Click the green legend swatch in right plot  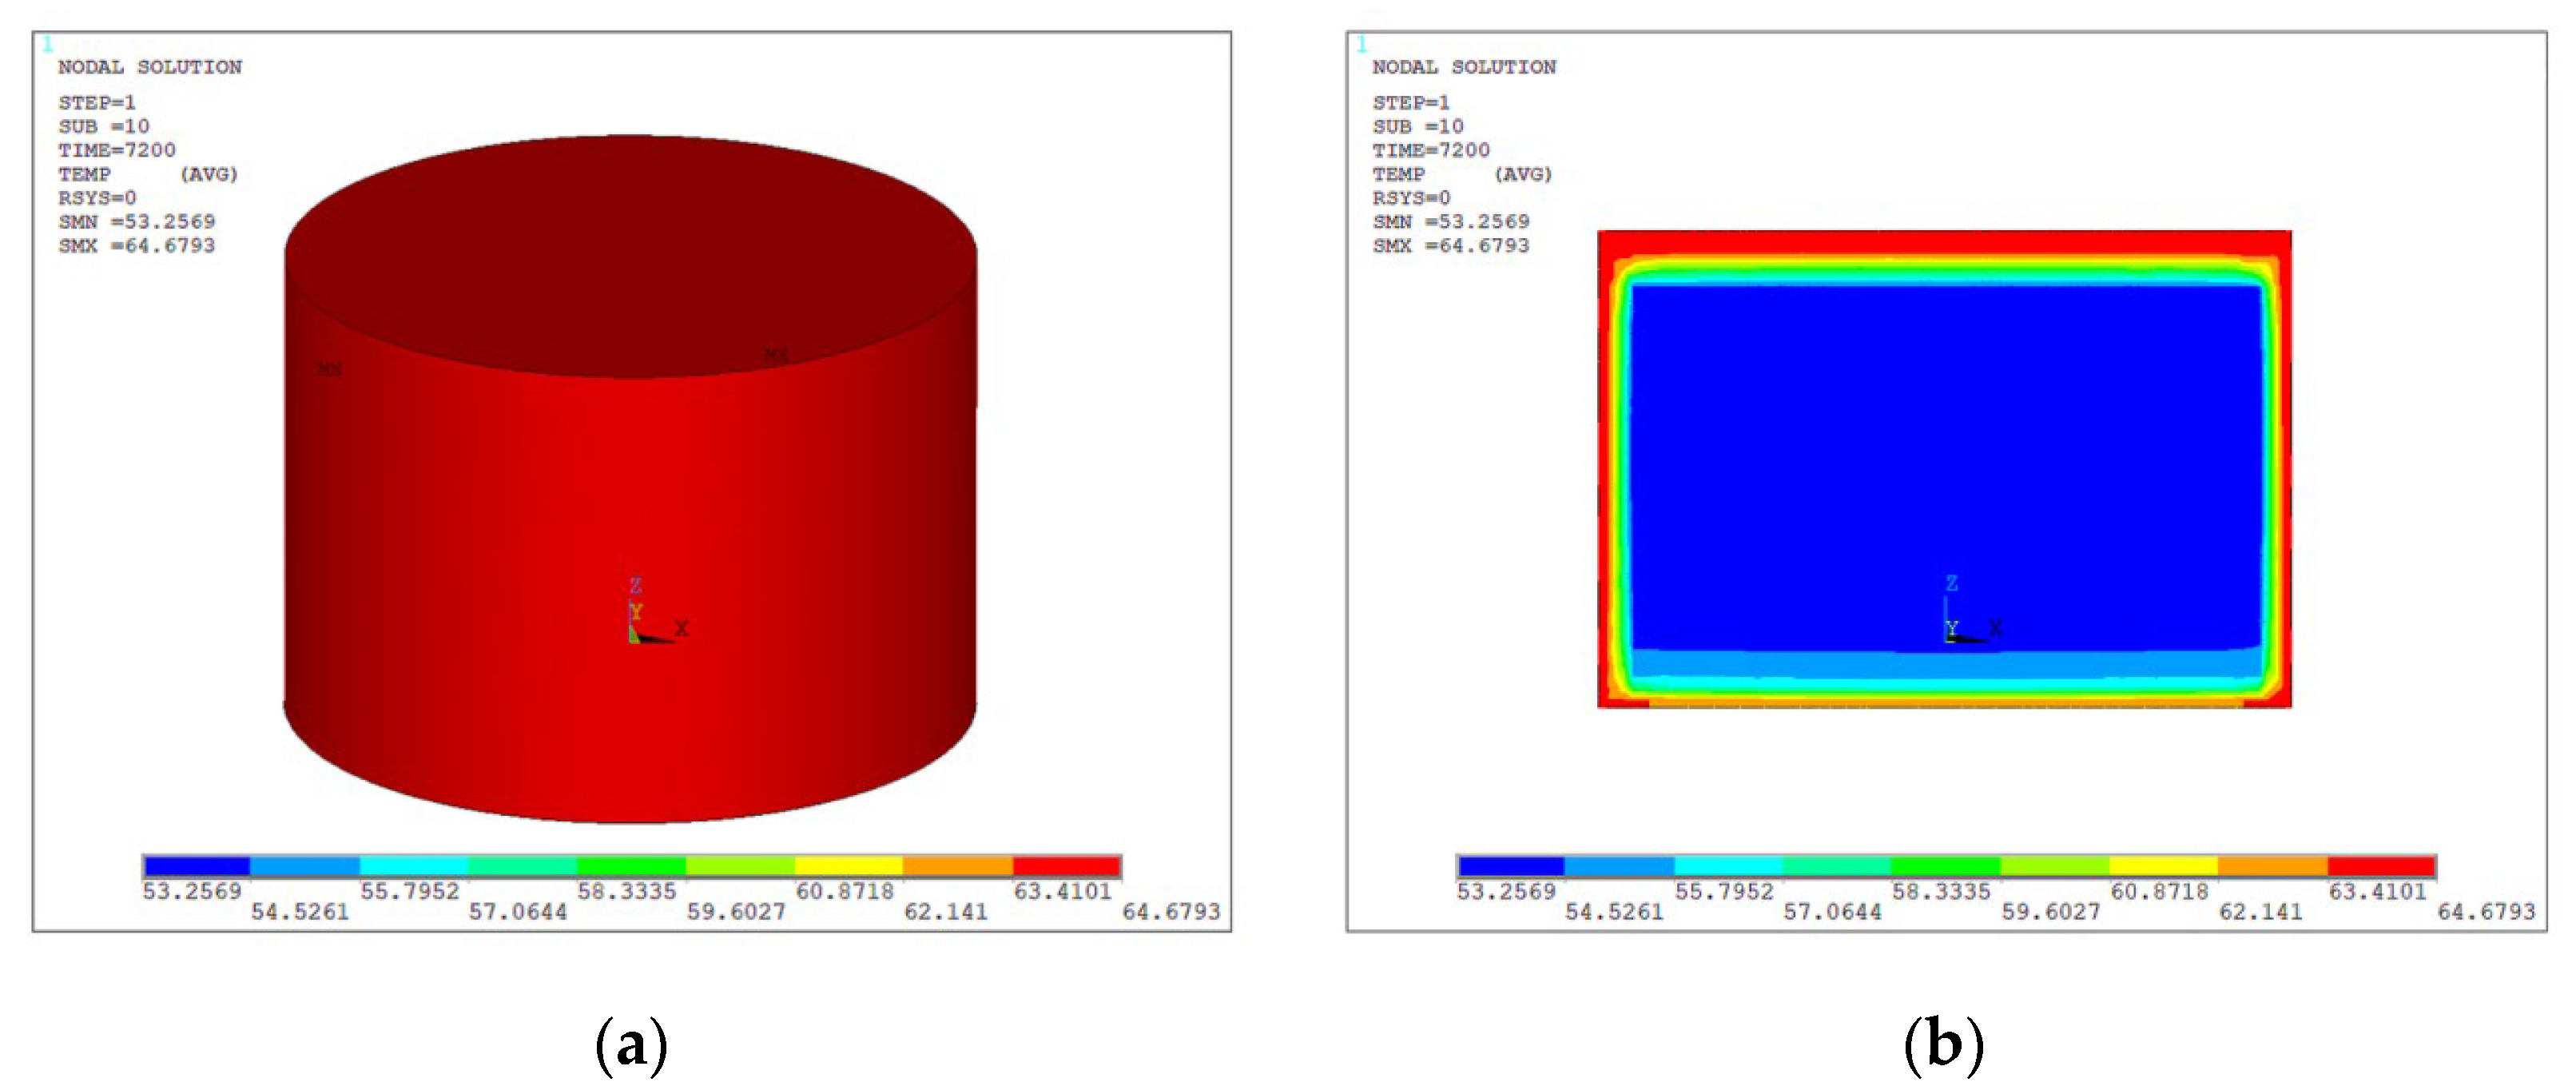(1945, 866)
